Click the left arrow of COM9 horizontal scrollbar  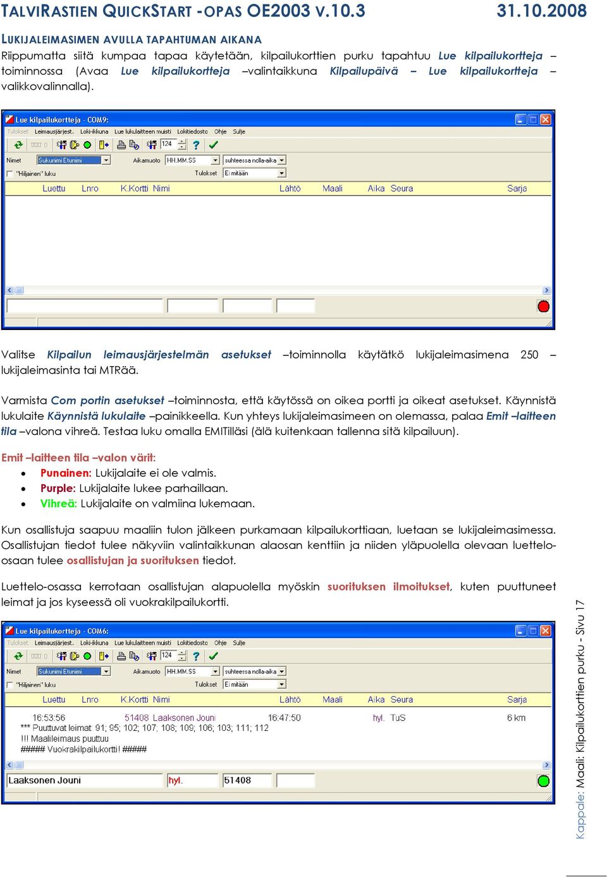pos(9,291)
